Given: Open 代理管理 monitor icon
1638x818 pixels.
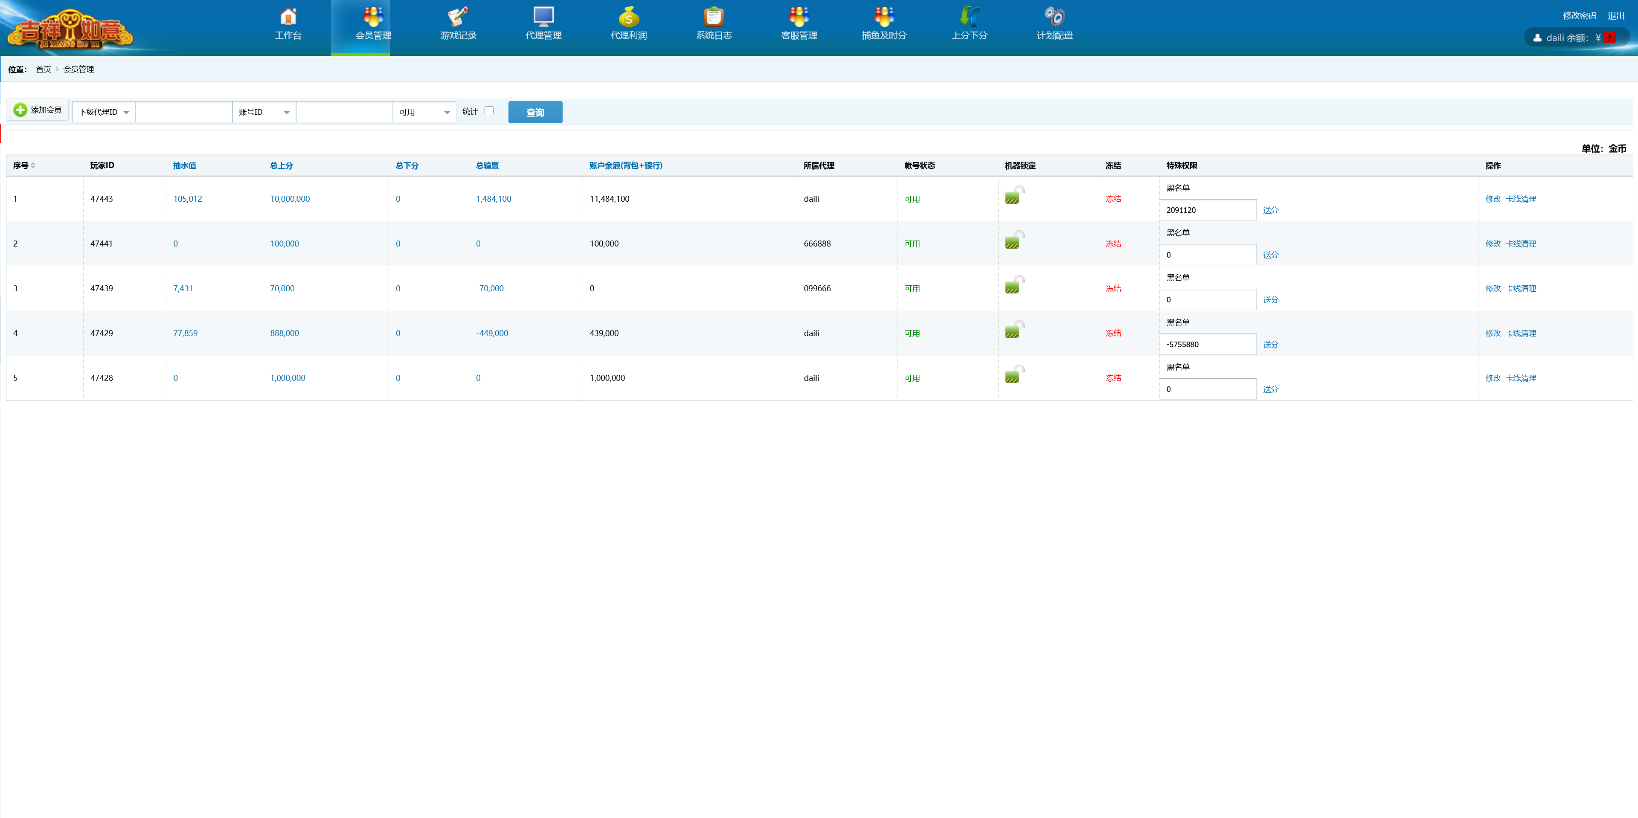Looking at the screenshot, I should click(543, 16).
